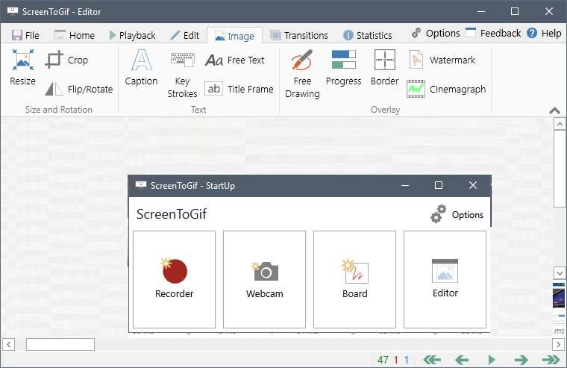Activate the Free Drawing tool
The image size is (567, 368).
click(302, 74)
